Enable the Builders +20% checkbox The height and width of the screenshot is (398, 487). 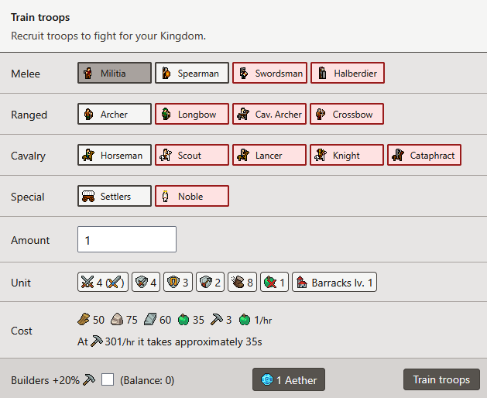click(108, 379)
